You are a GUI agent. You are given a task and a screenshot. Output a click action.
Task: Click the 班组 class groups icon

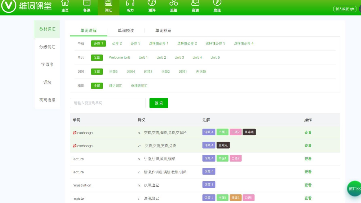(173, 7)
